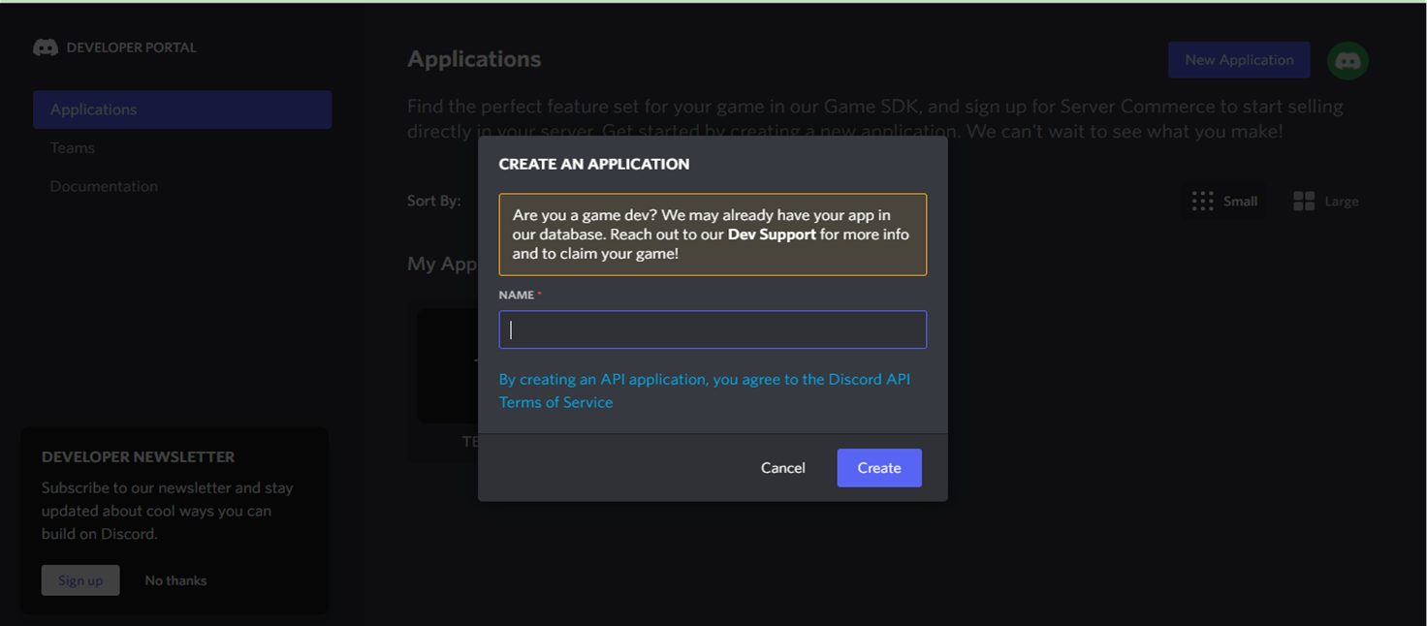Click the 'Subscribe to our newsletter' description text
Screen dimensions: 1427x626
click(168, 511)
